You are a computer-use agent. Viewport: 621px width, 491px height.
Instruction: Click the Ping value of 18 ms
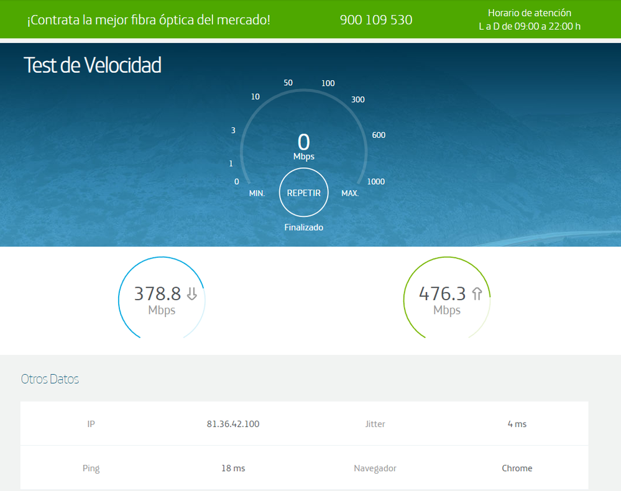tap(233, 468)
